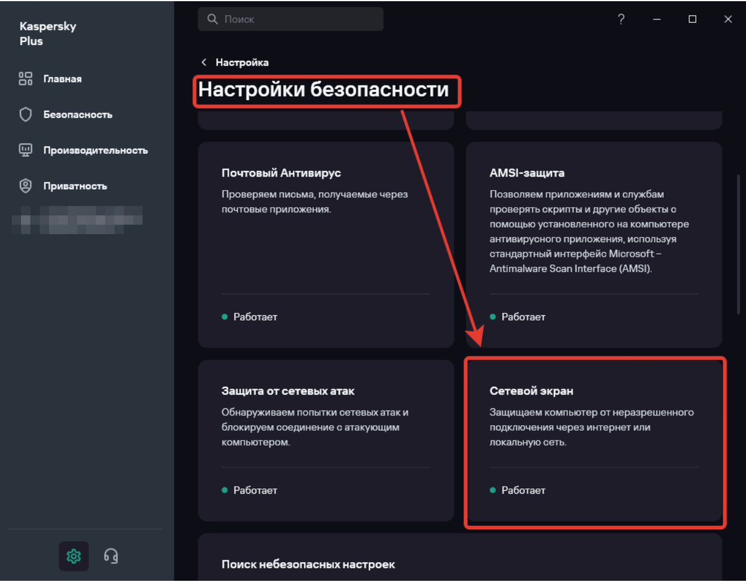Click text 'Antimalware Scan Interface (AMSI).'
Viewport: 746px width, 582px height.
[570, 269]
